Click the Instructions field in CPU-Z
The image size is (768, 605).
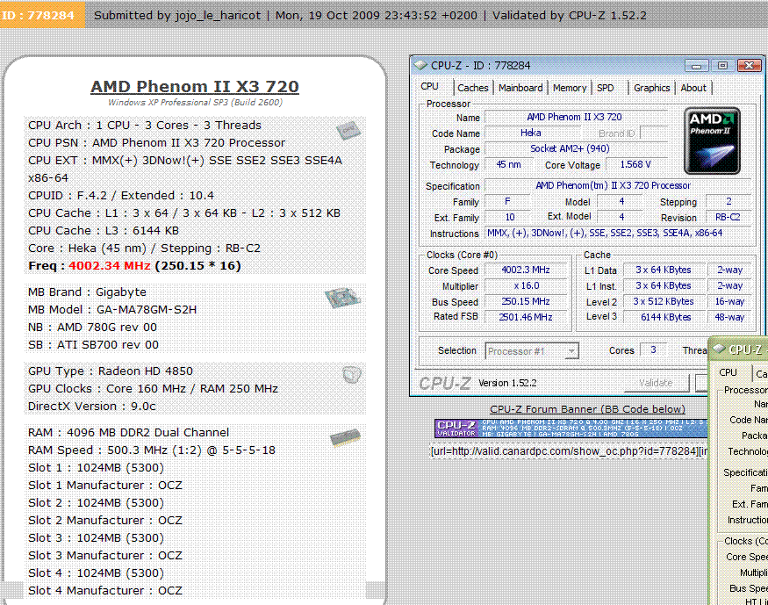(x=618, y=234)
